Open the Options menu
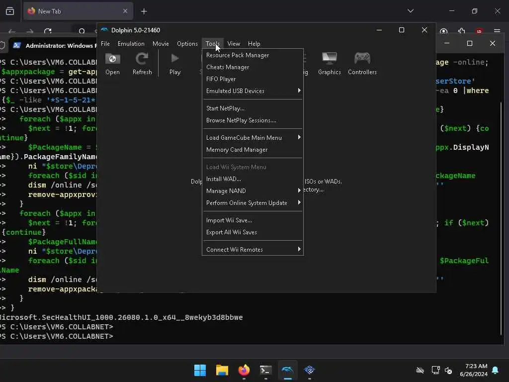Viewport: 509px width, 382px height. point(187,44)
